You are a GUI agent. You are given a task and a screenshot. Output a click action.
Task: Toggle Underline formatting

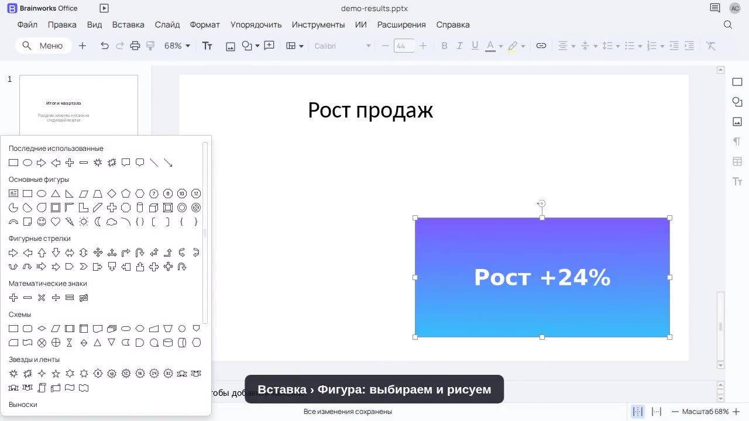pos(475,46)
